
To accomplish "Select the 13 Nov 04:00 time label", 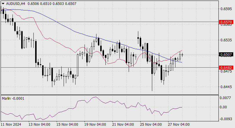I will point(39,125).
